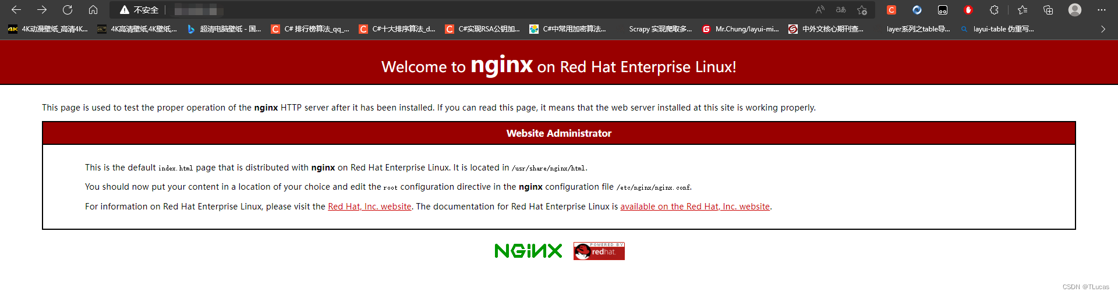Go forward with the arrow button
The image size is (1118, 295).
42,10
